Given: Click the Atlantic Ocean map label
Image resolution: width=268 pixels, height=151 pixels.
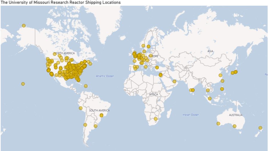Looking at the screenshot, I should [105, 76].
